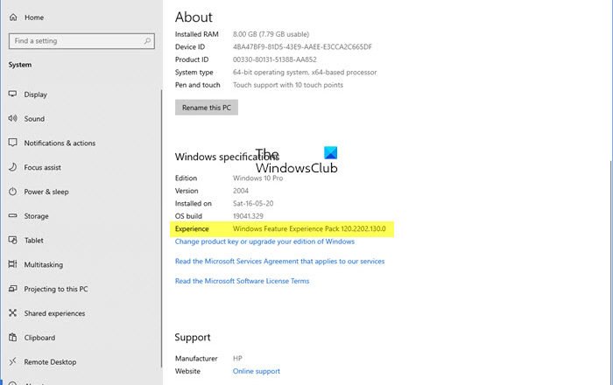Go to Tablet settings
The width and height of the screenshot is (613, 385).
coord(34,240)
